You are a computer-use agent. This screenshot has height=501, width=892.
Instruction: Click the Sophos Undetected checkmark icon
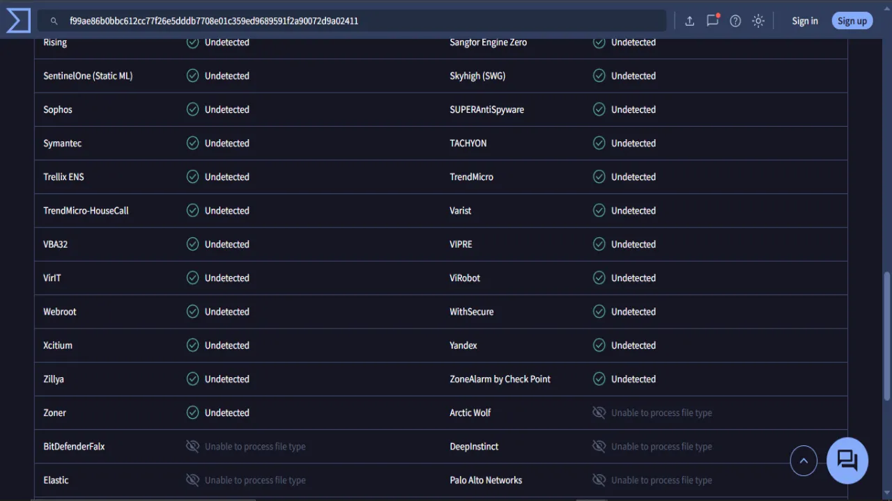[x=192, y=109]
